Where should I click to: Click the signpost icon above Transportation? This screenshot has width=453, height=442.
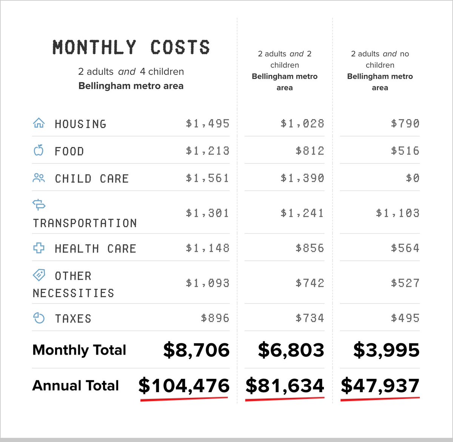click(39, 205)
